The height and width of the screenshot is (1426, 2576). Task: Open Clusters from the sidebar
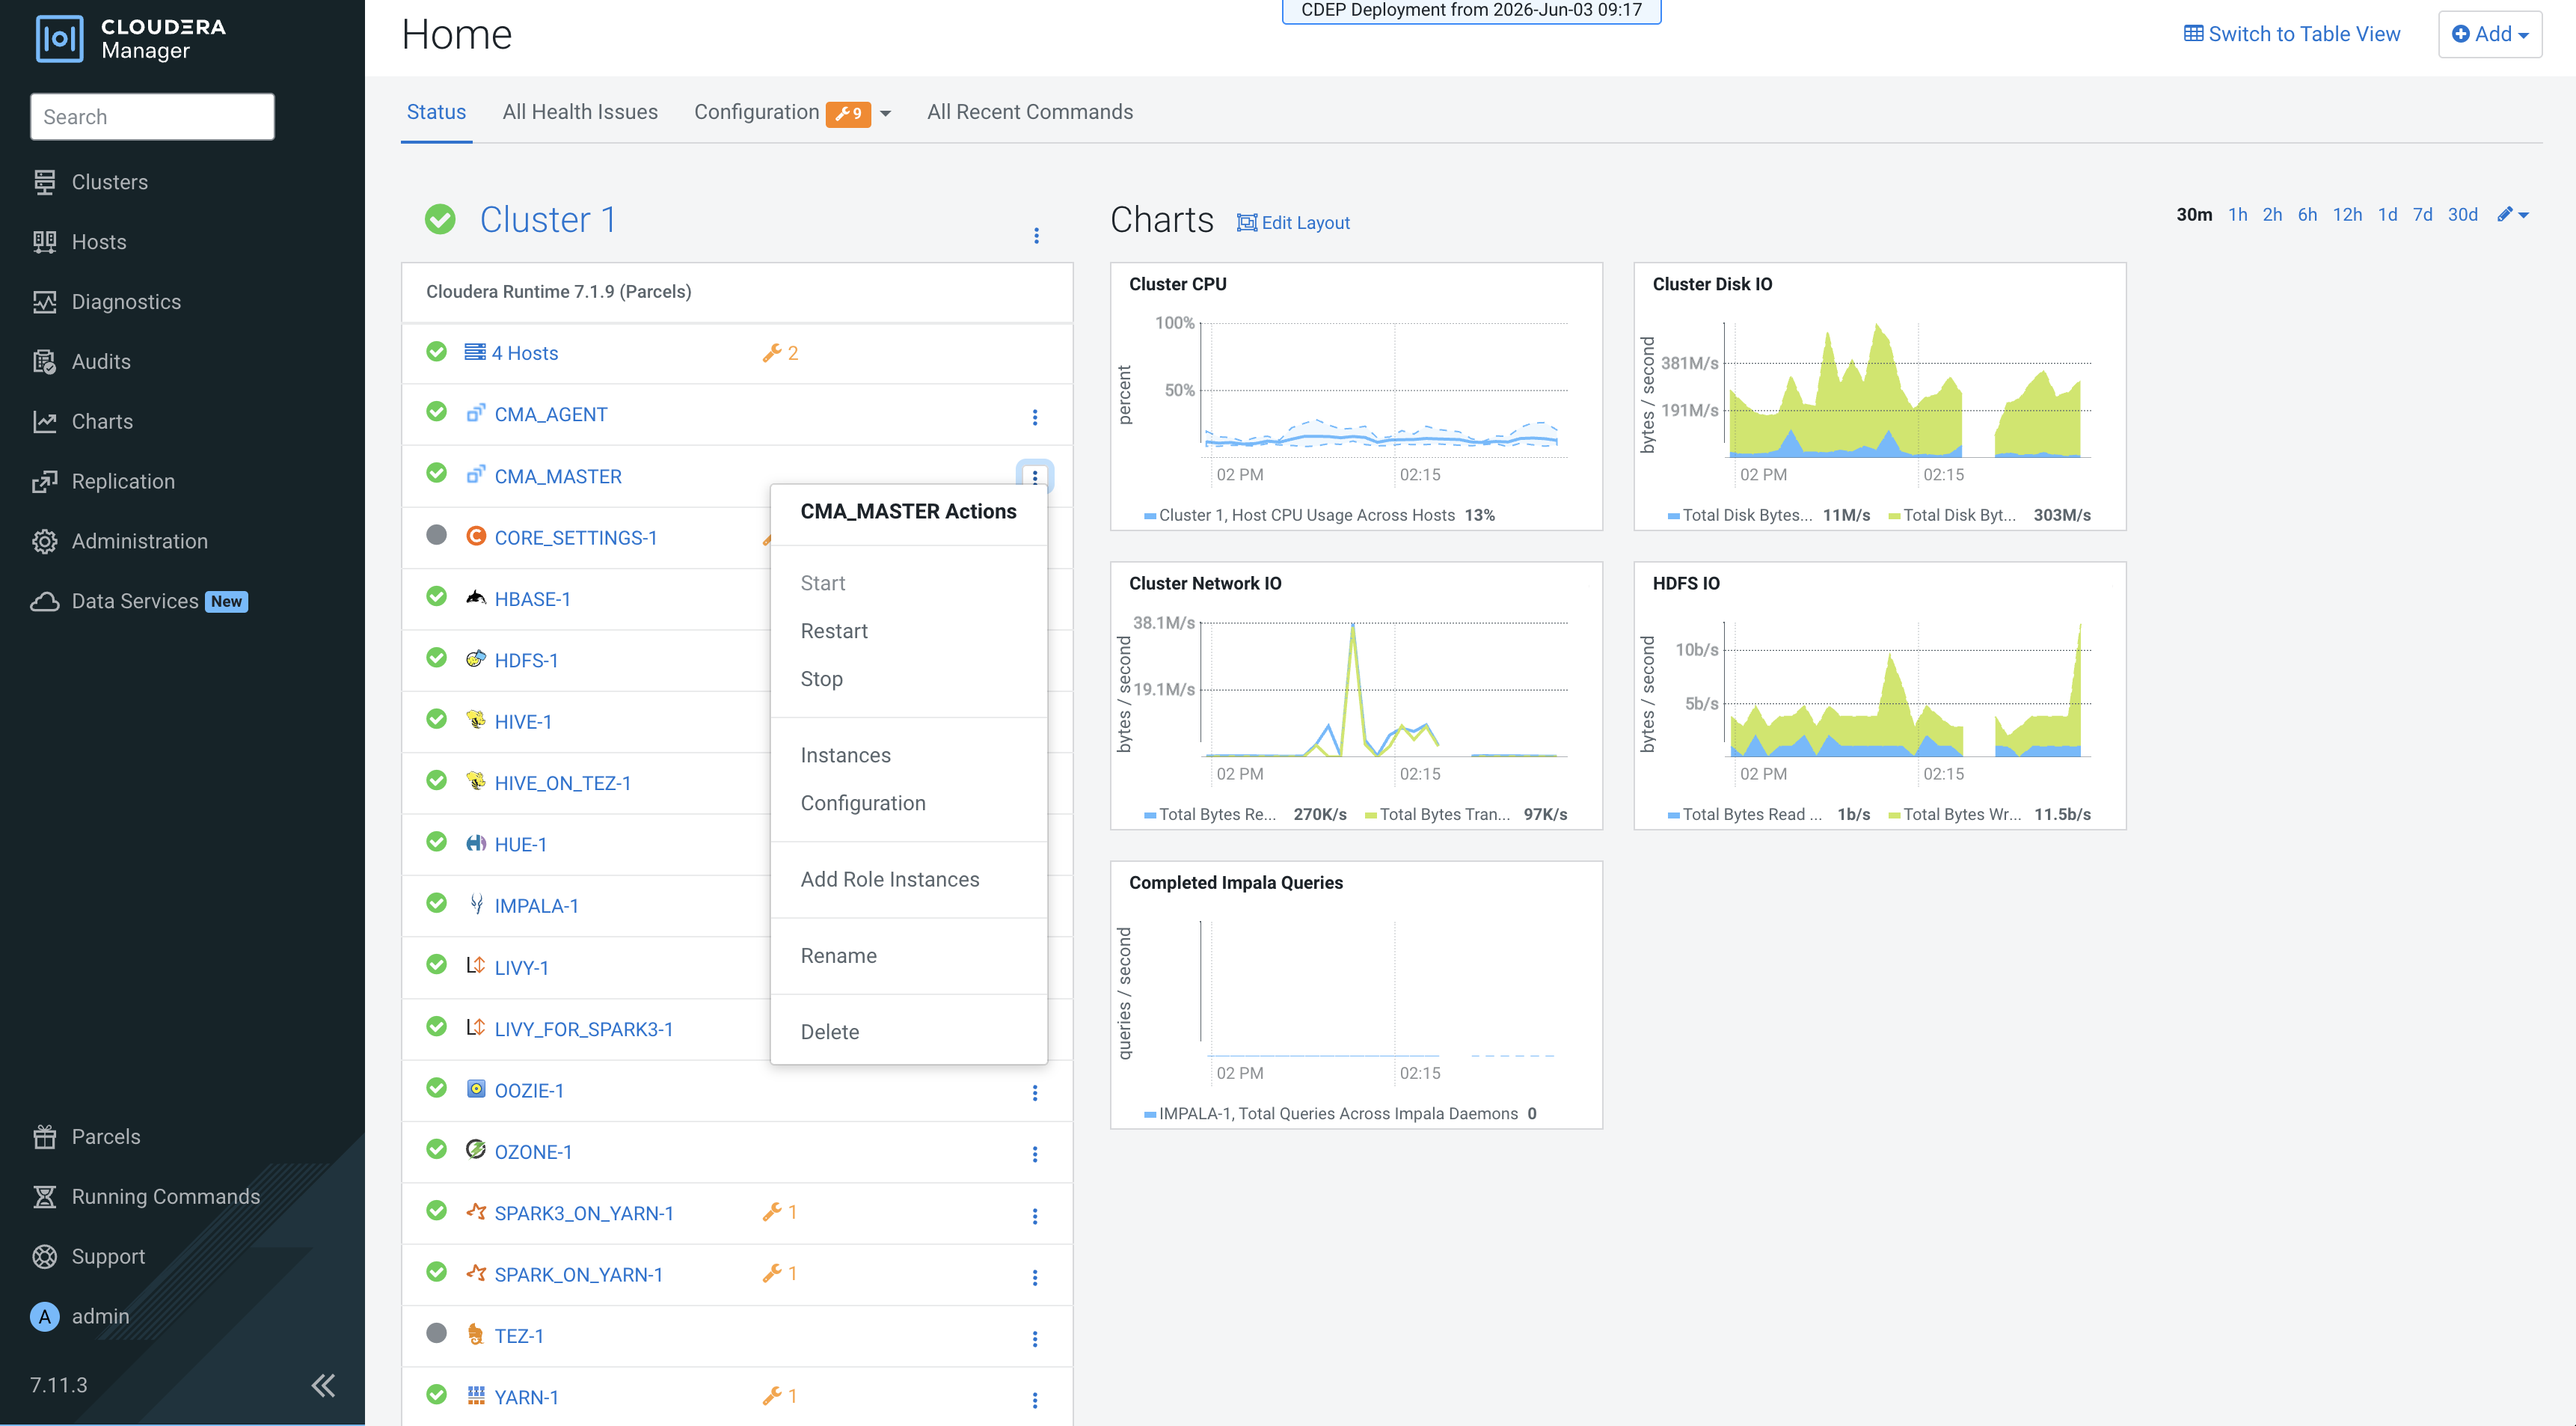click(x=109, y=182)
